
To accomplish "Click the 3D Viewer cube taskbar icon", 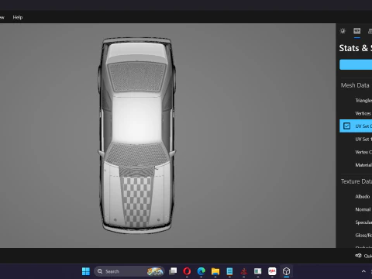I will (286, 271).
